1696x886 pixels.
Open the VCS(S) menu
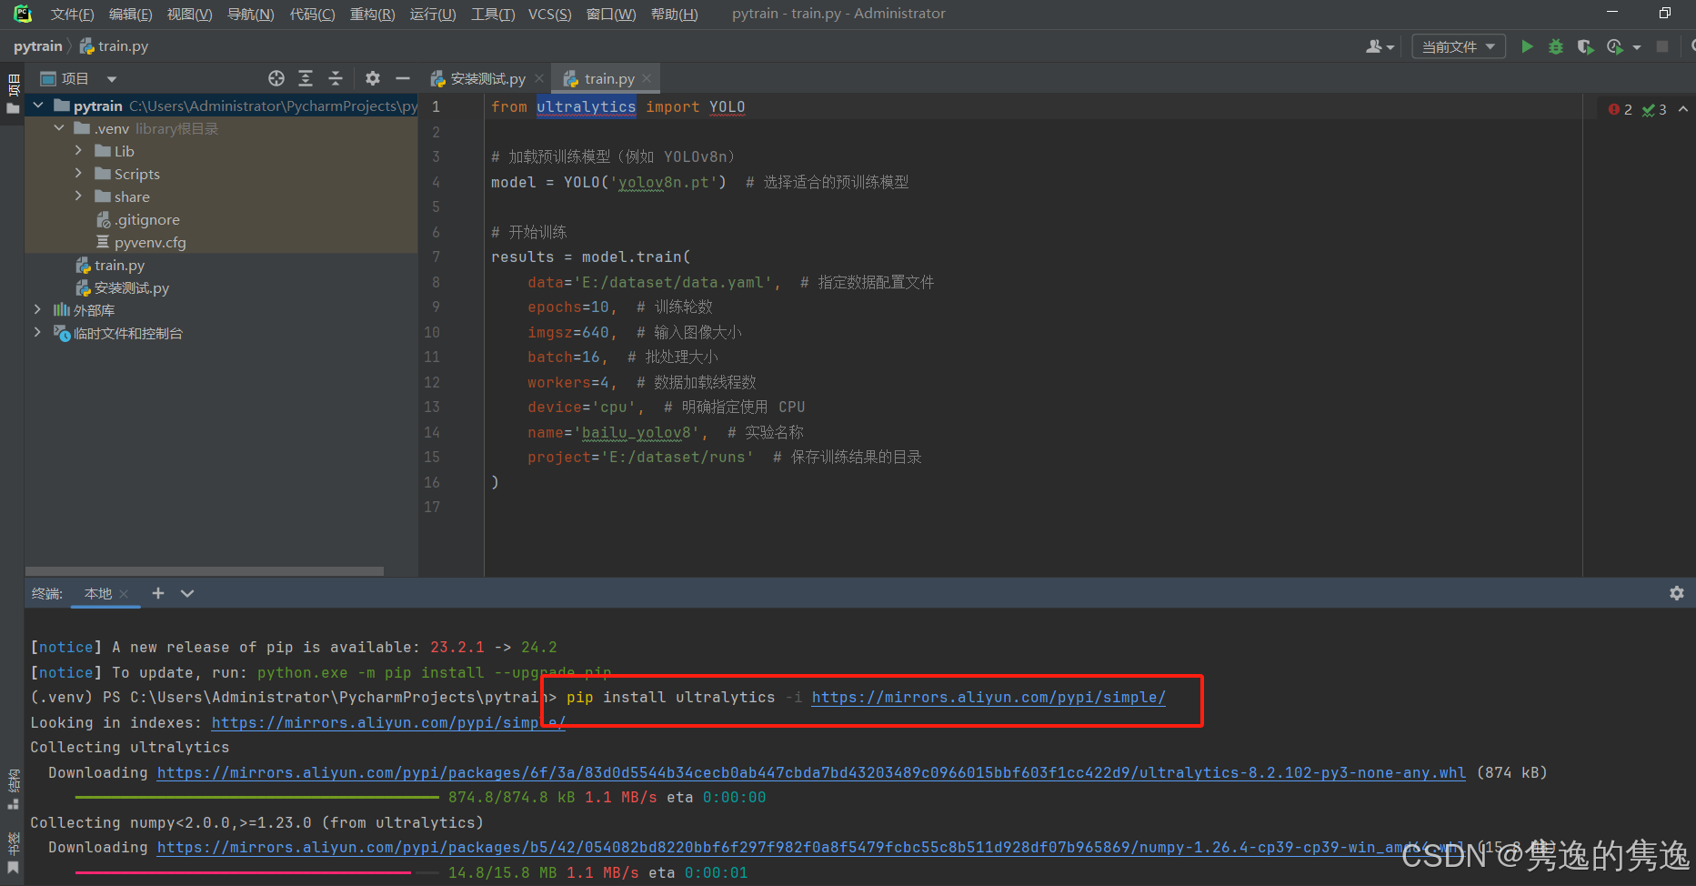[549, 14]
